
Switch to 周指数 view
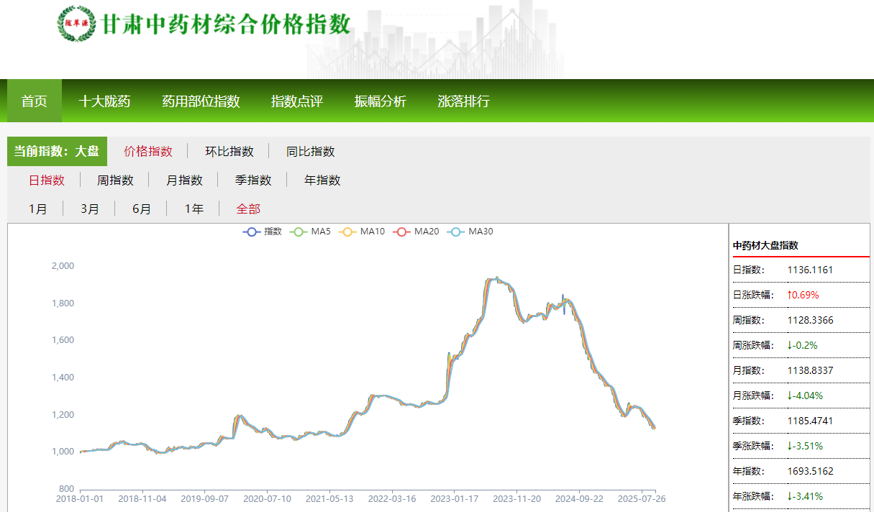(116, 180)
